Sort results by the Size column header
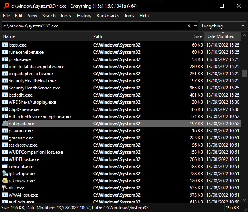The image size is (248, 212). (x=192, y=36)
